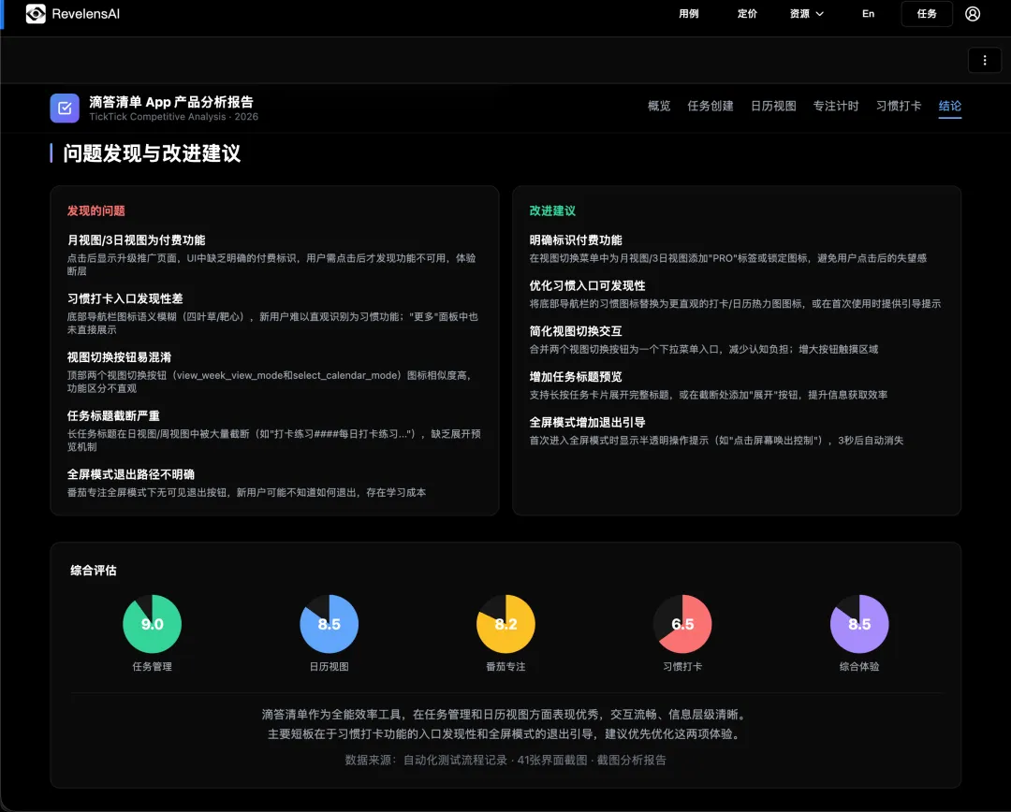Viewport: 1011px width, 812px height.
Task: Click the yellow 8.2 番茄专注 score chart
Action: coord(505,624)
